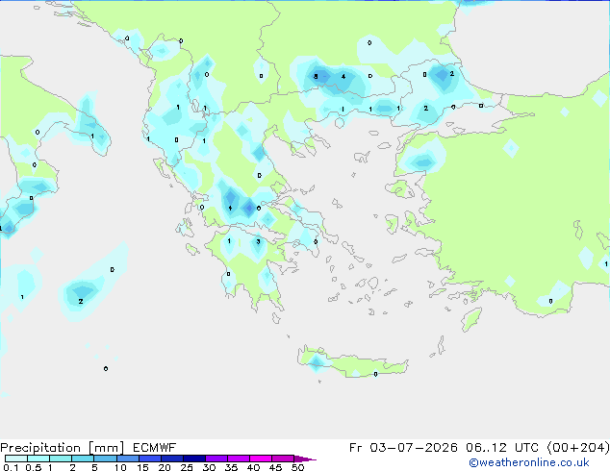The width and height of the screenshot is (610, 471).
Task: Click the 45–50 mm legend swatch
Action: [283, 459]
